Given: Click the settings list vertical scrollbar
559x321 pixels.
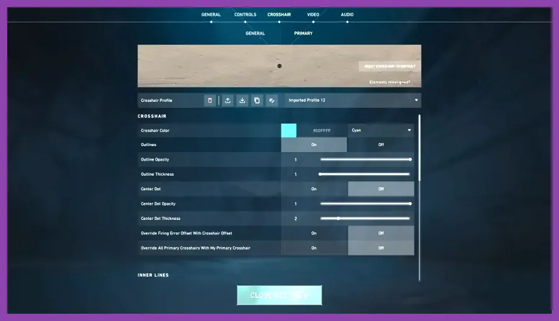Looking at the screenshot, I should (x=419, y=198).
